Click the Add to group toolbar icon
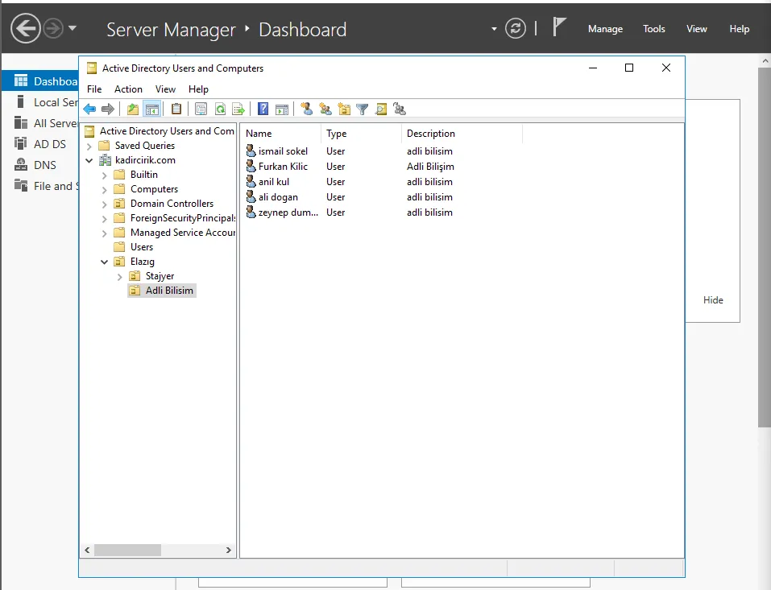 point(400,109)
